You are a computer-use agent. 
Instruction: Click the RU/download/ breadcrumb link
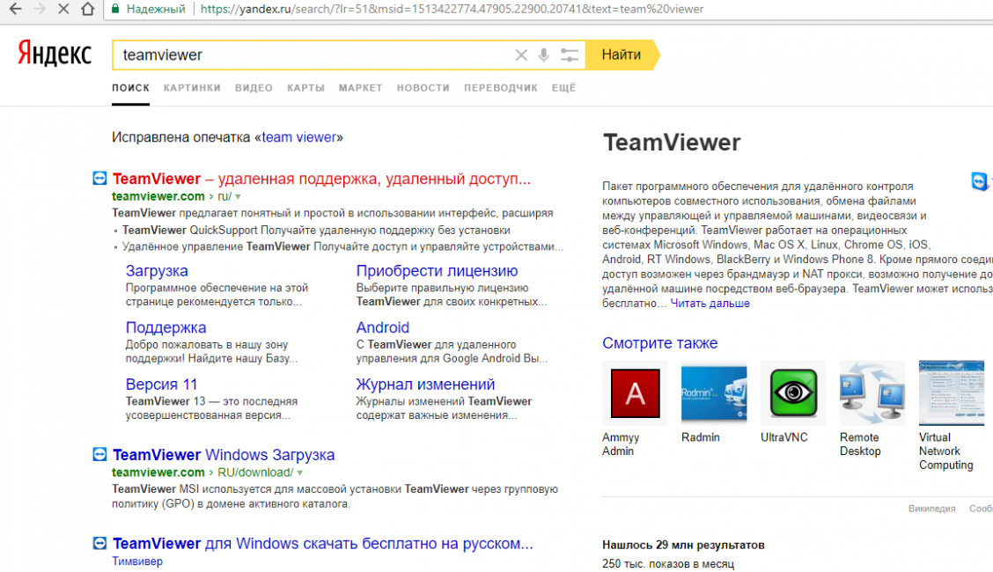(x=255, y=473)
